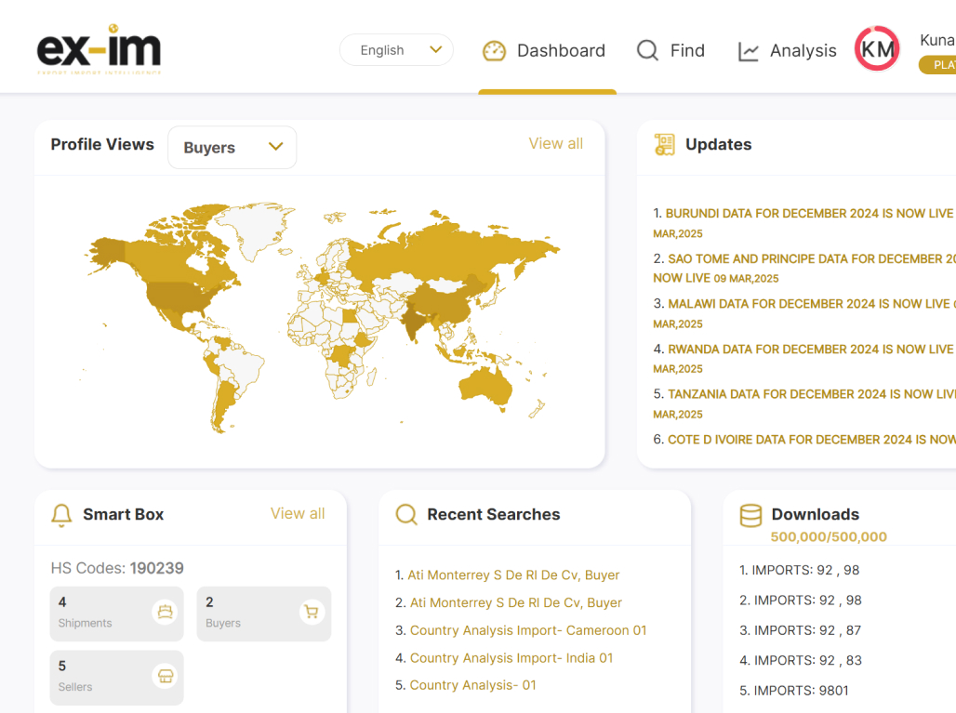
Task: Click Australia on the world map
Action: pos(485,388)
